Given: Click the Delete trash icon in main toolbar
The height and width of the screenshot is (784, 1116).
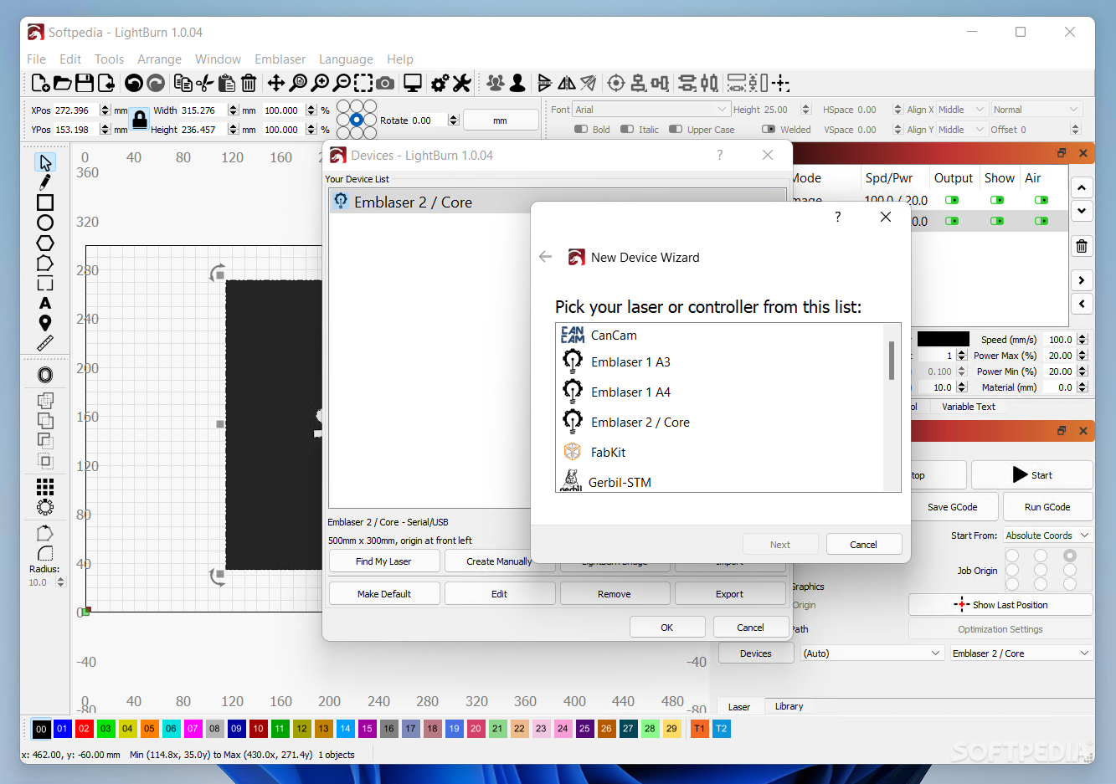Looking at the screenshot, I should (249, 83).
